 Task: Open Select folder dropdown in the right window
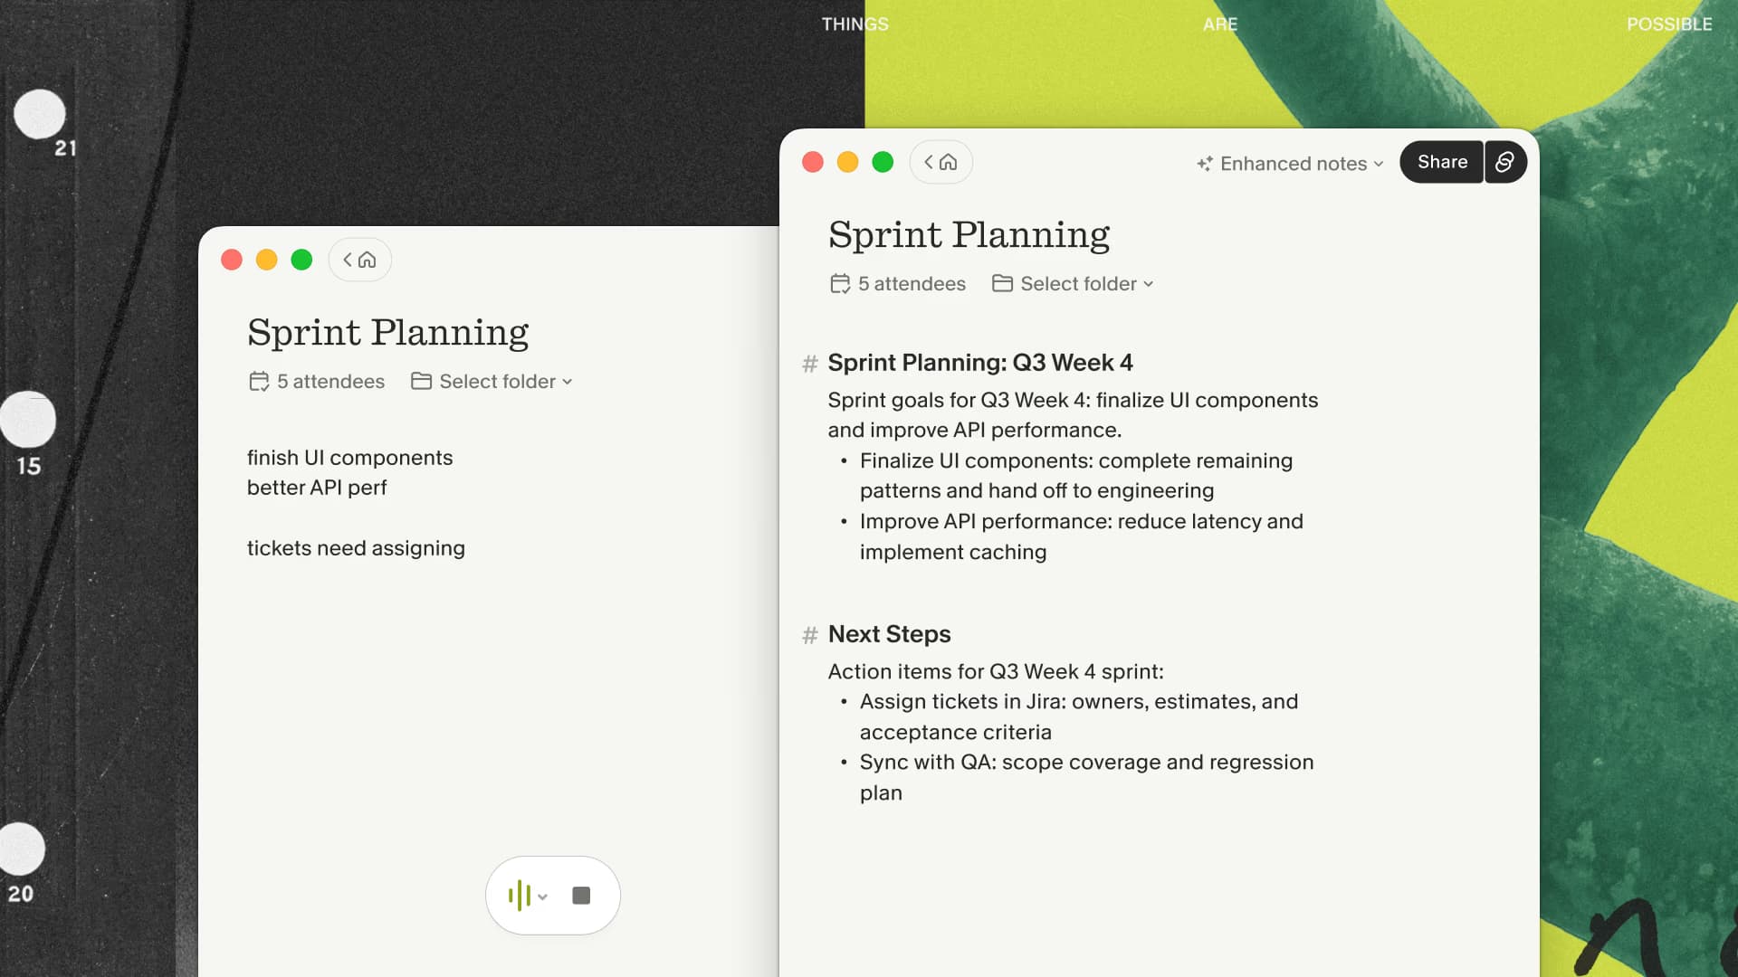coord(1073,284)
